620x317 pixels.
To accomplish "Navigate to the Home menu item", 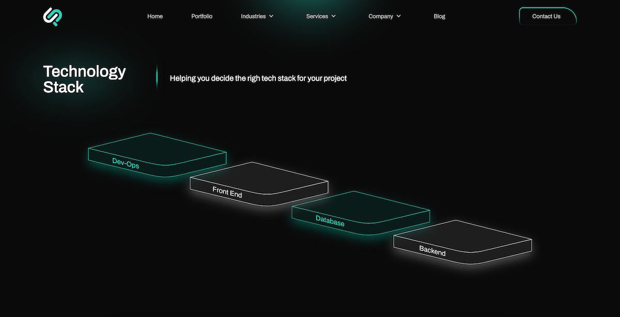I will coord(154,16).
